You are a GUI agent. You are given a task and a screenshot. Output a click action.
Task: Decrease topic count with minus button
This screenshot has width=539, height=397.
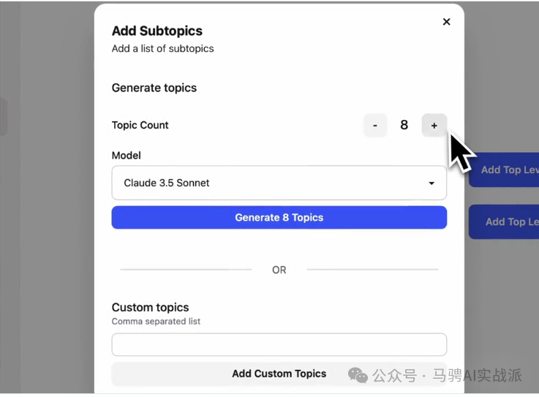click(375, 125)
